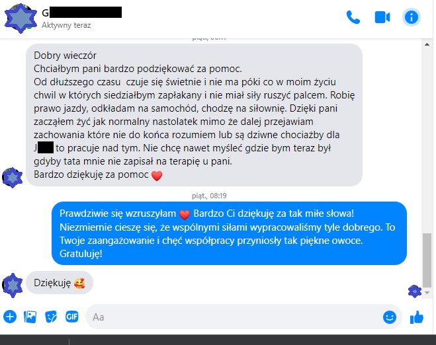This screenshot has height=345, width=436.
Task: Start a video call with camera icon
Action: point(382,17)
